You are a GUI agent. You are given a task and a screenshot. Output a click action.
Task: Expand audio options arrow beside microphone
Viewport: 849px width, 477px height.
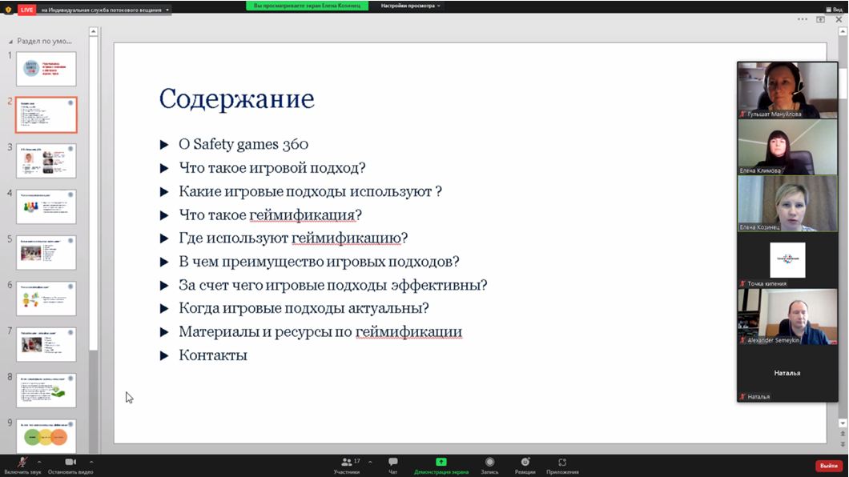[x=39, y=462]
